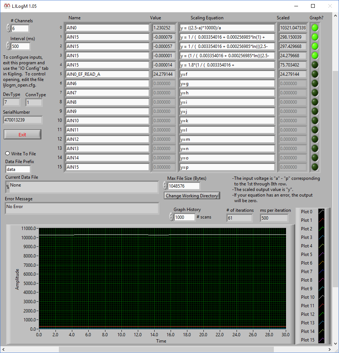
Task: Click Change Working Directory
Action: point(191,195)
